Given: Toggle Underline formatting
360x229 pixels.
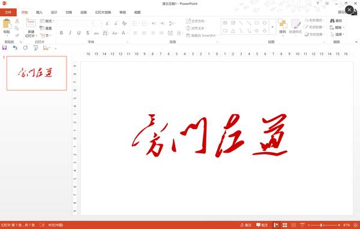Looking at the screenshot, I should tap(79, 33).
